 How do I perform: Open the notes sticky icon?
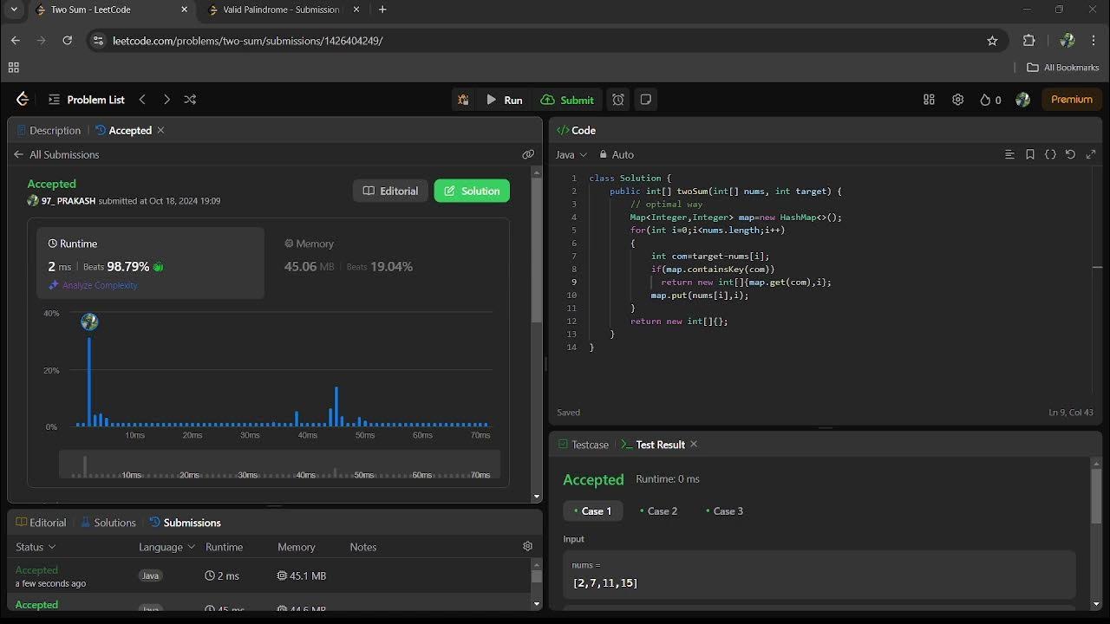[645, 100]
